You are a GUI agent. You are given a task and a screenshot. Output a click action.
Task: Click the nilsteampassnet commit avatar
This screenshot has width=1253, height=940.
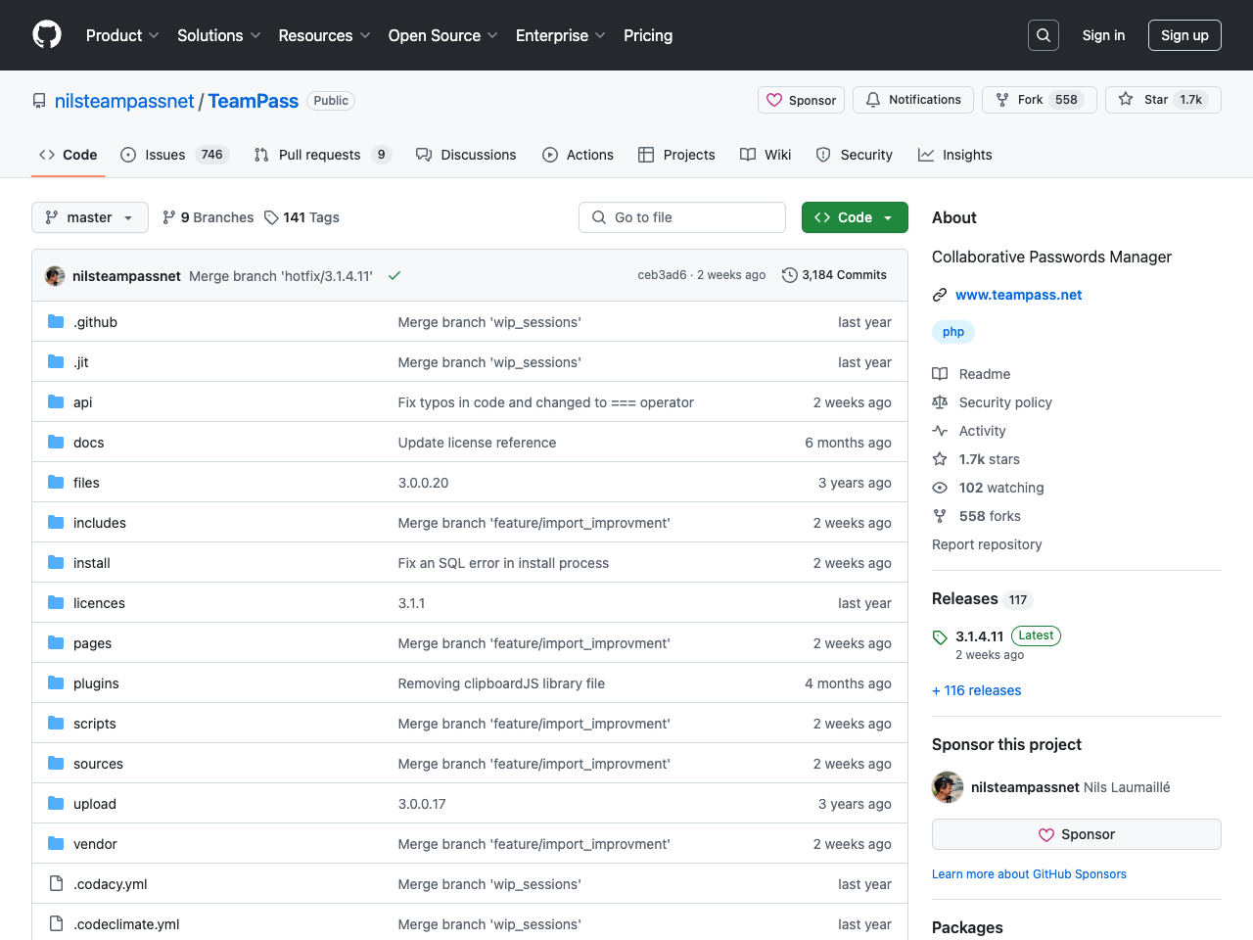click(x=55, y=276)
